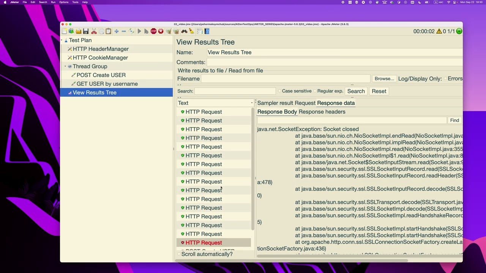Screen dimensions: 486x273
Task: Create a new test plan with New icon
Action: click(x=64, y=31)
